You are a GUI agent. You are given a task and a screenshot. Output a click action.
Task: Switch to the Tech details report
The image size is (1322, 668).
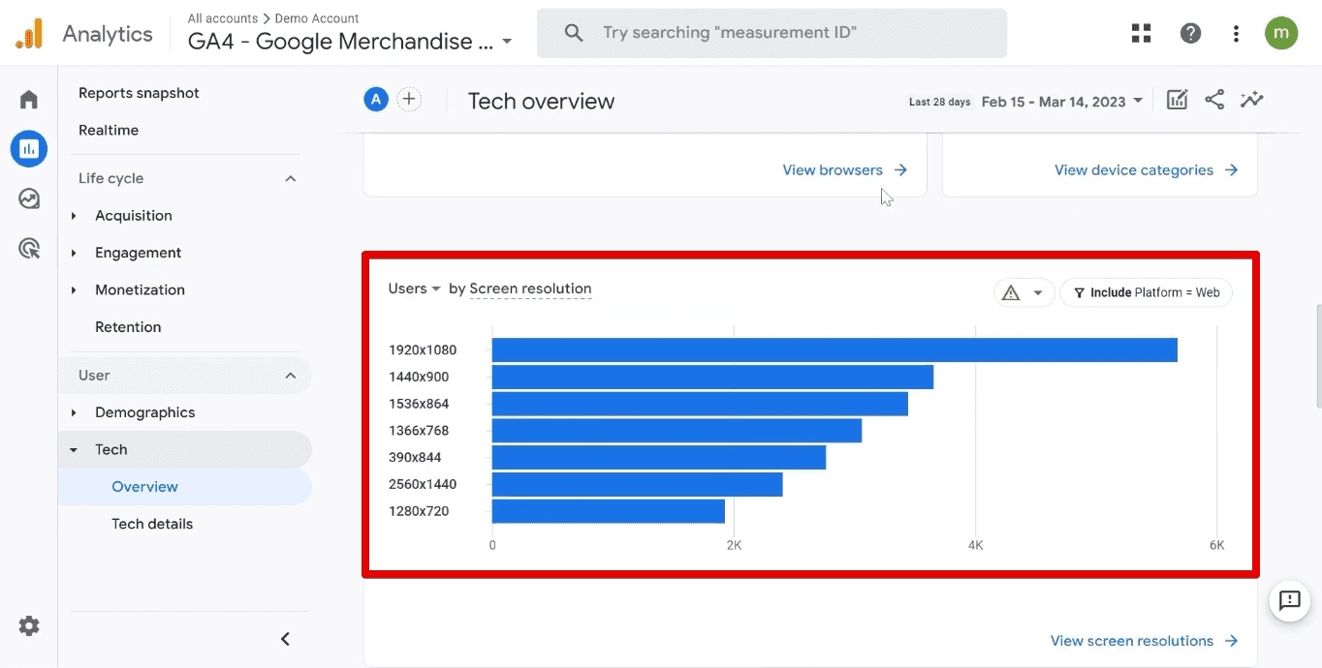[151, 523]
